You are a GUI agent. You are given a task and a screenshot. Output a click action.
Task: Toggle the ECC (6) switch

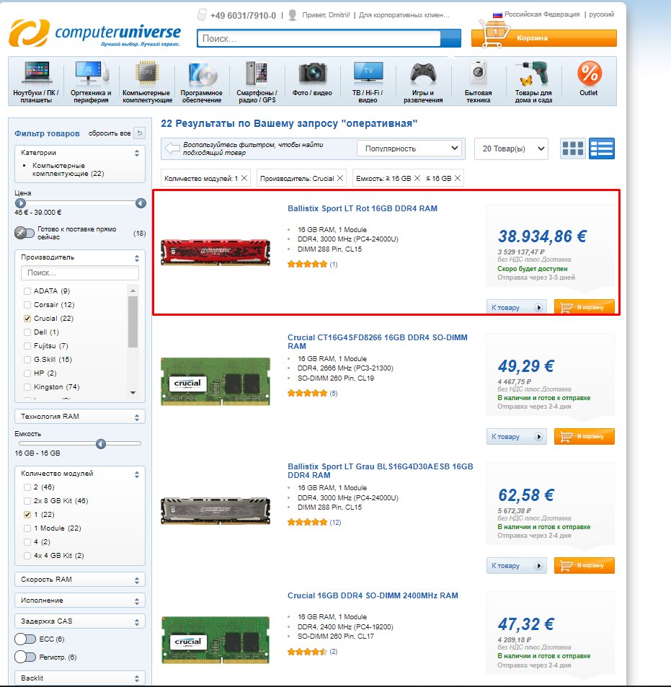click(x=25, y=639)
